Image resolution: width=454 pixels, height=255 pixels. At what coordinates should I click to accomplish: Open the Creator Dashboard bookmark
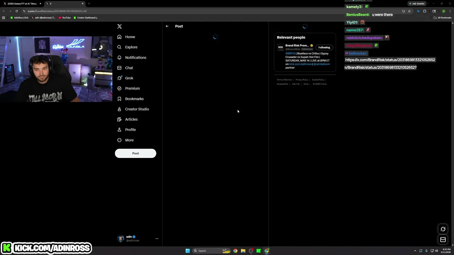pyautogui.click(x=85, y=18)
